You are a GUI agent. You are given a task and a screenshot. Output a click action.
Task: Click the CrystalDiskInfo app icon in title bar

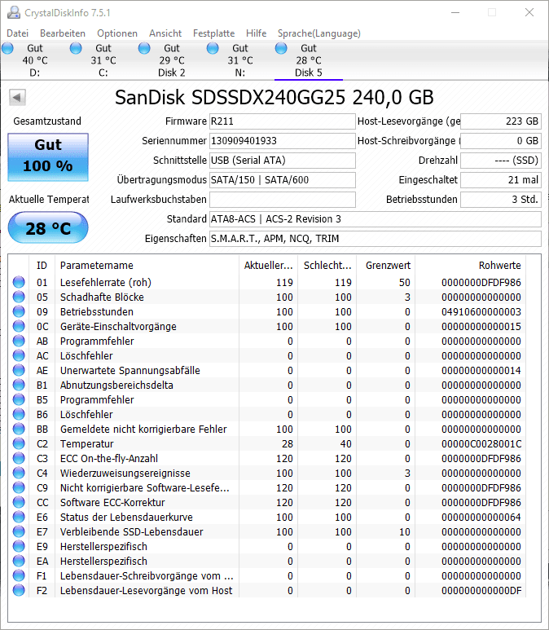point(14,12)
